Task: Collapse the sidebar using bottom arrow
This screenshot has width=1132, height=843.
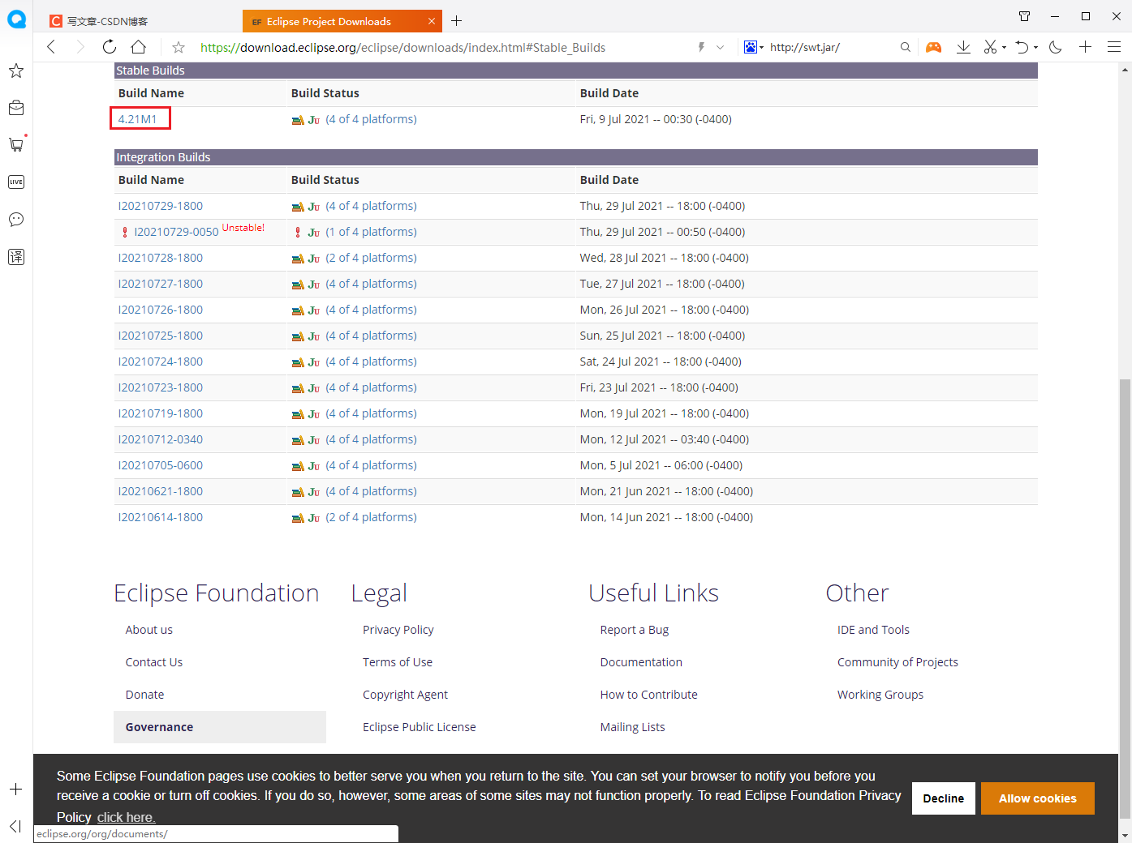Action: [x=15, y=826]
